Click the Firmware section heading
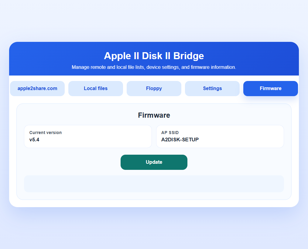The width and height of the screenshot is (308, 249). click(x=154, y=115)
